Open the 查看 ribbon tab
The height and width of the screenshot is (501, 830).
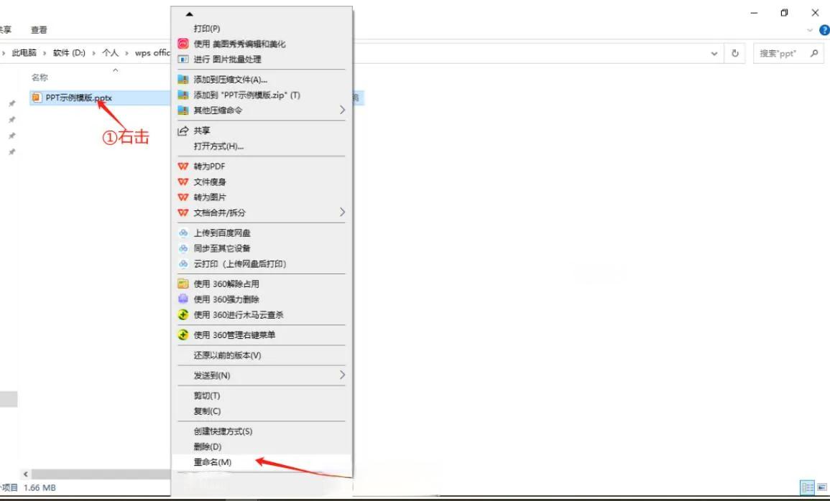[39, 30]
